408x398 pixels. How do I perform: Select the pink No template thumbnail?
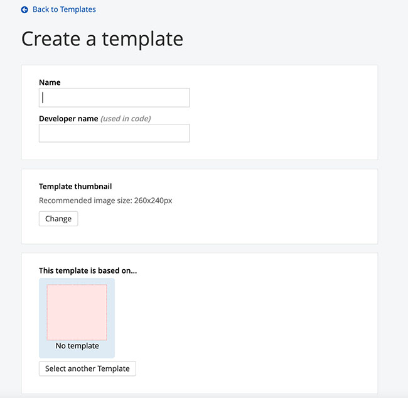pyautogui.click(x=77, y=312)
